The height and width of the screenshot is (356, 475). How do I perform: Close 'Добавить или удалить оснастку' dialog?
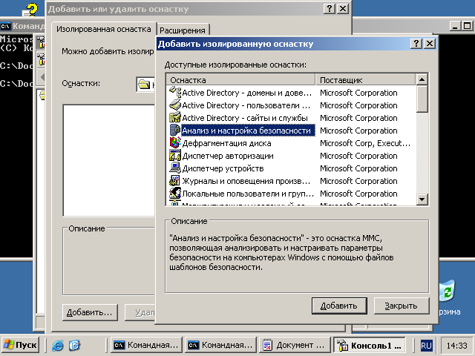[343, 8]
